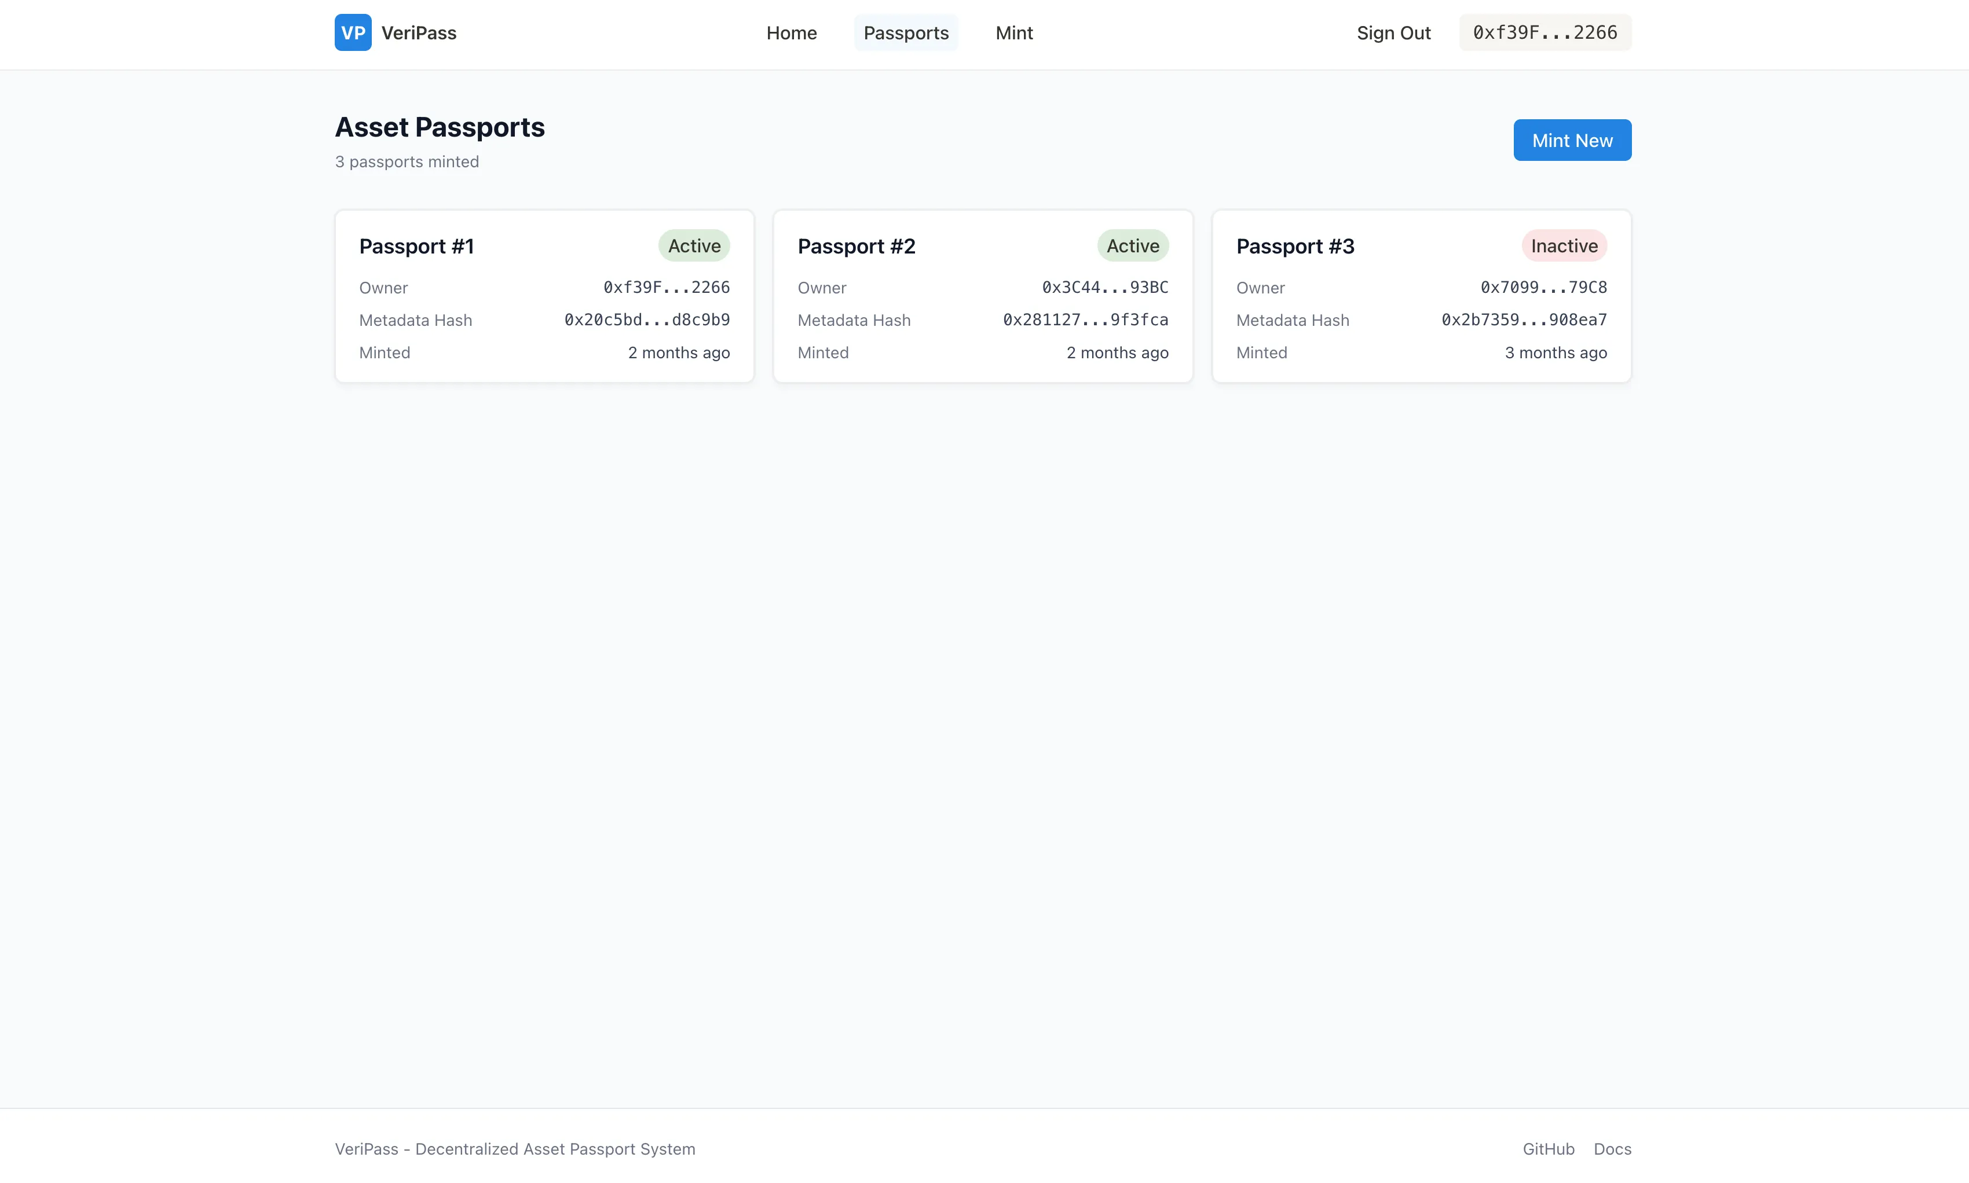Image resolution: width=1969 pixels, height=1183 pixels.
Task: Click metadata hash 0x20c5bd...d8c9b9
Action: [x=646, y=319]
